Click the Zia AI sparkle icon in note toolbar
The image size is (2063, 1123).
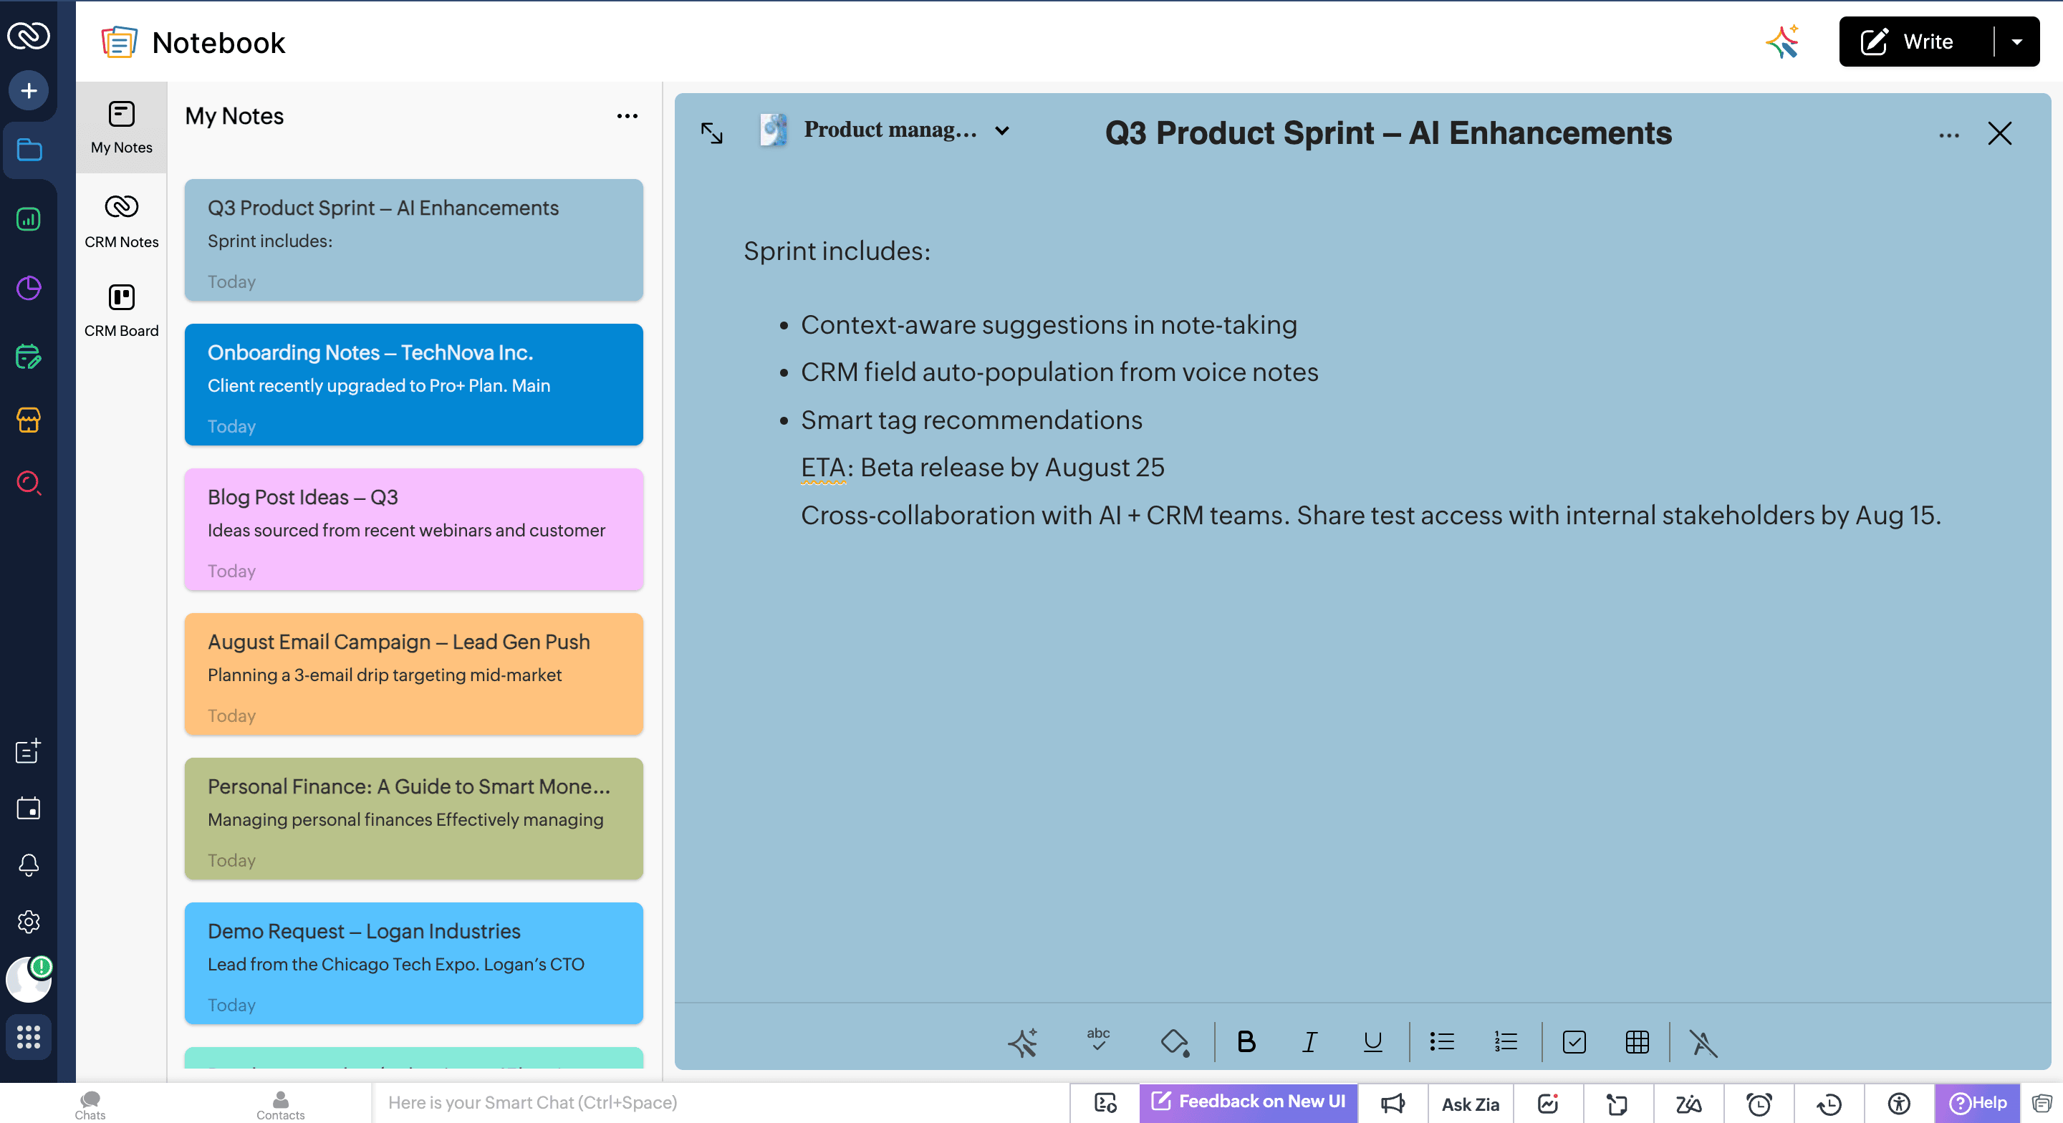tap(1023, 1041)
